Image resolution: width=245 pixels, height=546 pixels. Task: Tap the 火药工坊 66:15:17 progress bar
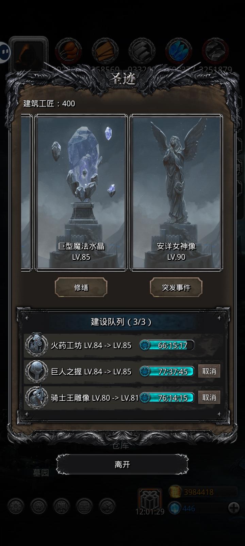[x=167, y=345]
